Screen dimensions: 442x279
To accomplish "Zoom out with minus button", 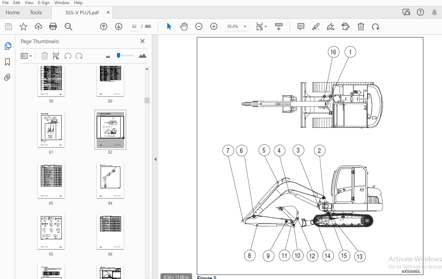I will click(199, 27).
